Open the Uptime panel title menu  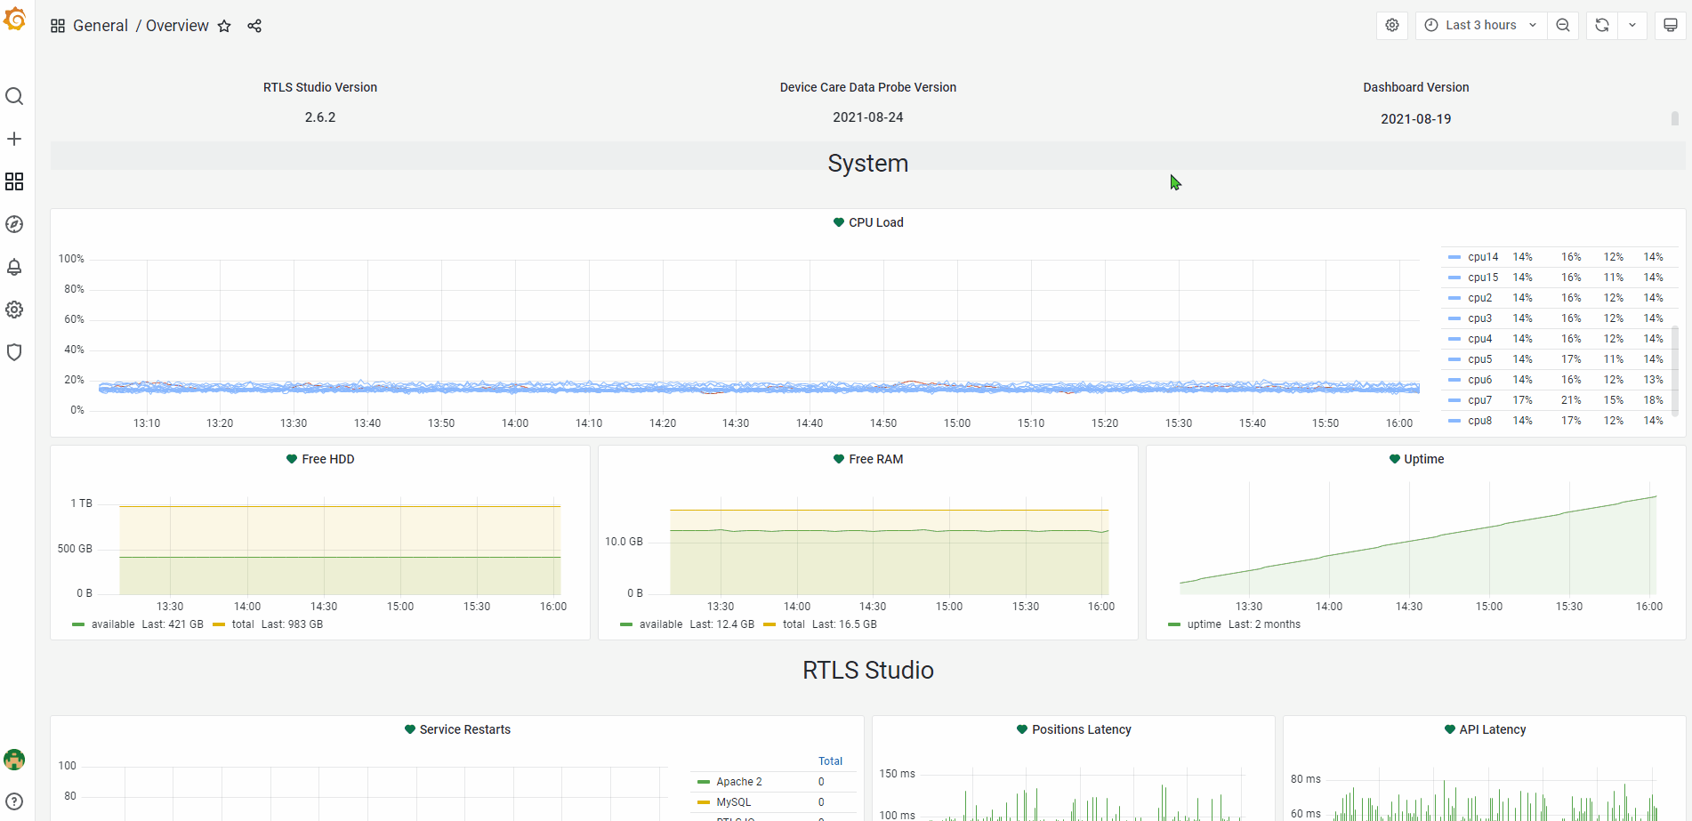pos(1423,459)
